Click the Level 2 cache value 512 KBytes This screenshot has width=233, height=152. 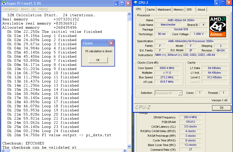(x=215, y=77)
